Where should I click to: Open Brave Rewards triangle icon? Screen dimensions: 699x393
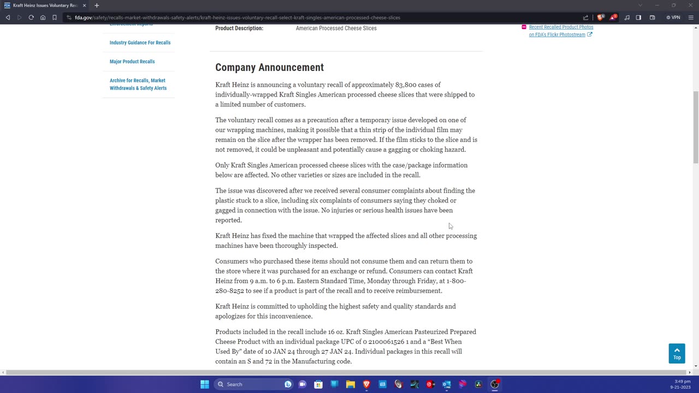pyautogui.click(x=613, y=17)
